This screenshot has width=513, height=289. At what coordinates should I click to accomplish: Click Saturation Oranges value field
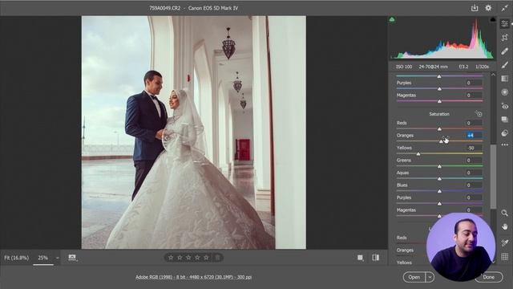pos(474,136)
